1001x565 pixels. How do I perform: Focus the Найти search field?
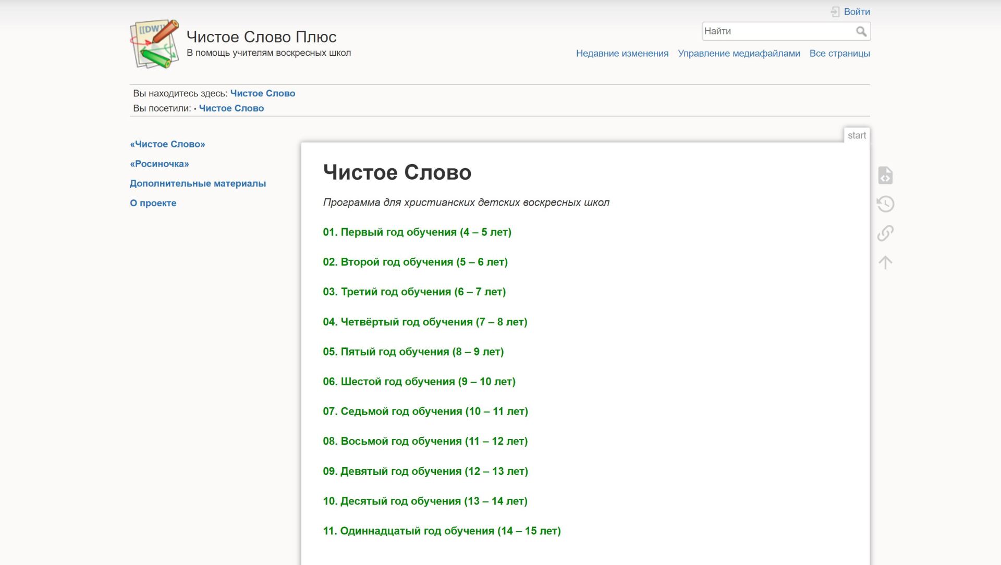[778, 31]
